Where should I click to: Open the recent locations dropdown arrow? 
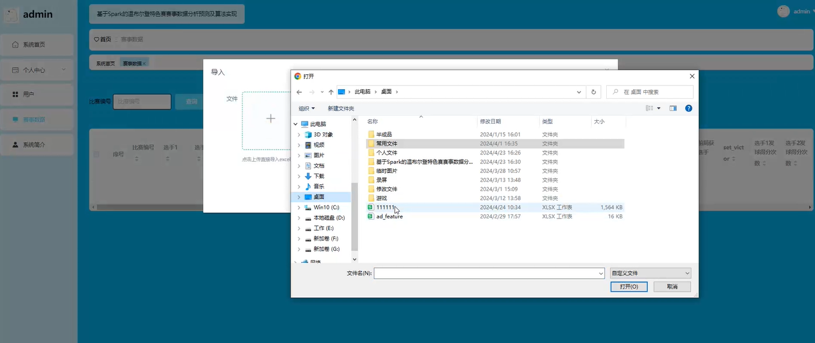(322, 92)
